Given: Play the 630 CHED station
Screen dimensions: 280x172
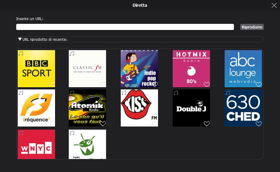Looking at the screenshot, I should (x=243, y=108).
